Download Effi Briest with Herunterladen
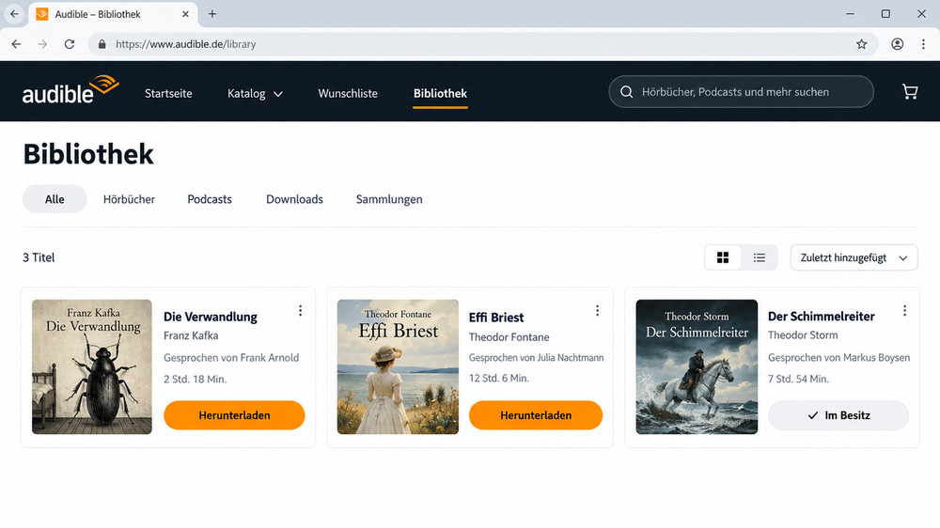940x528 pixels. pyautogui.click(x=536, y=415)
